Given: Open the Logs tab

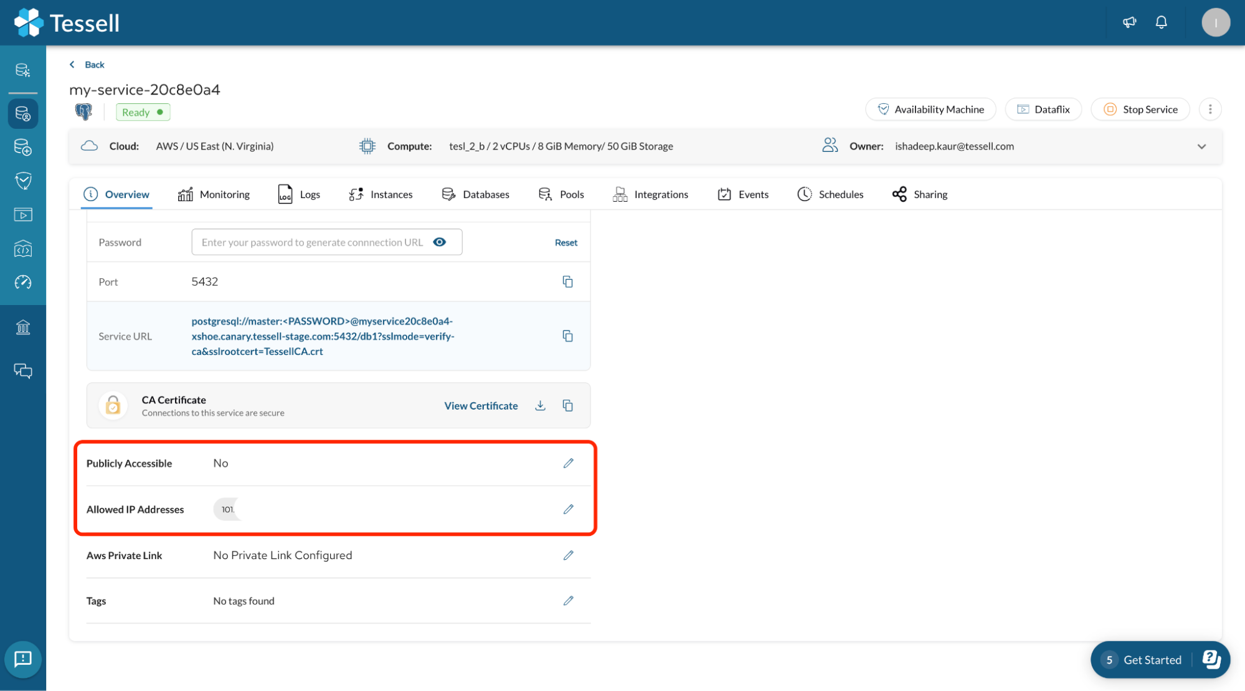Looking at the screenshot, I should click(299, 194).
